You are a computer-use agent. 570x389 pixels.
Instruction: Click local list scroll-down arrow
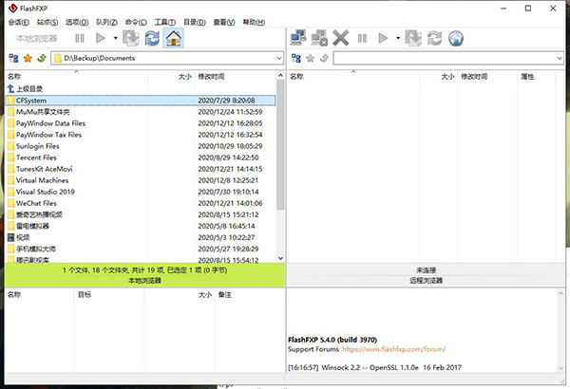[x=280, y=258]
